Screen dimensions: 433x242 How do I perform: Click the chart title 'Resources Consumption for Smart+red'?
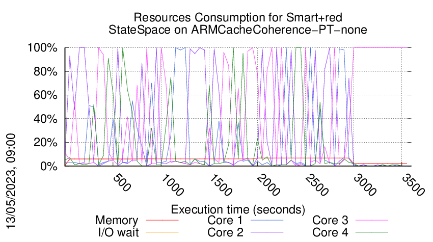pyautogui.click(x=238, y=18)
